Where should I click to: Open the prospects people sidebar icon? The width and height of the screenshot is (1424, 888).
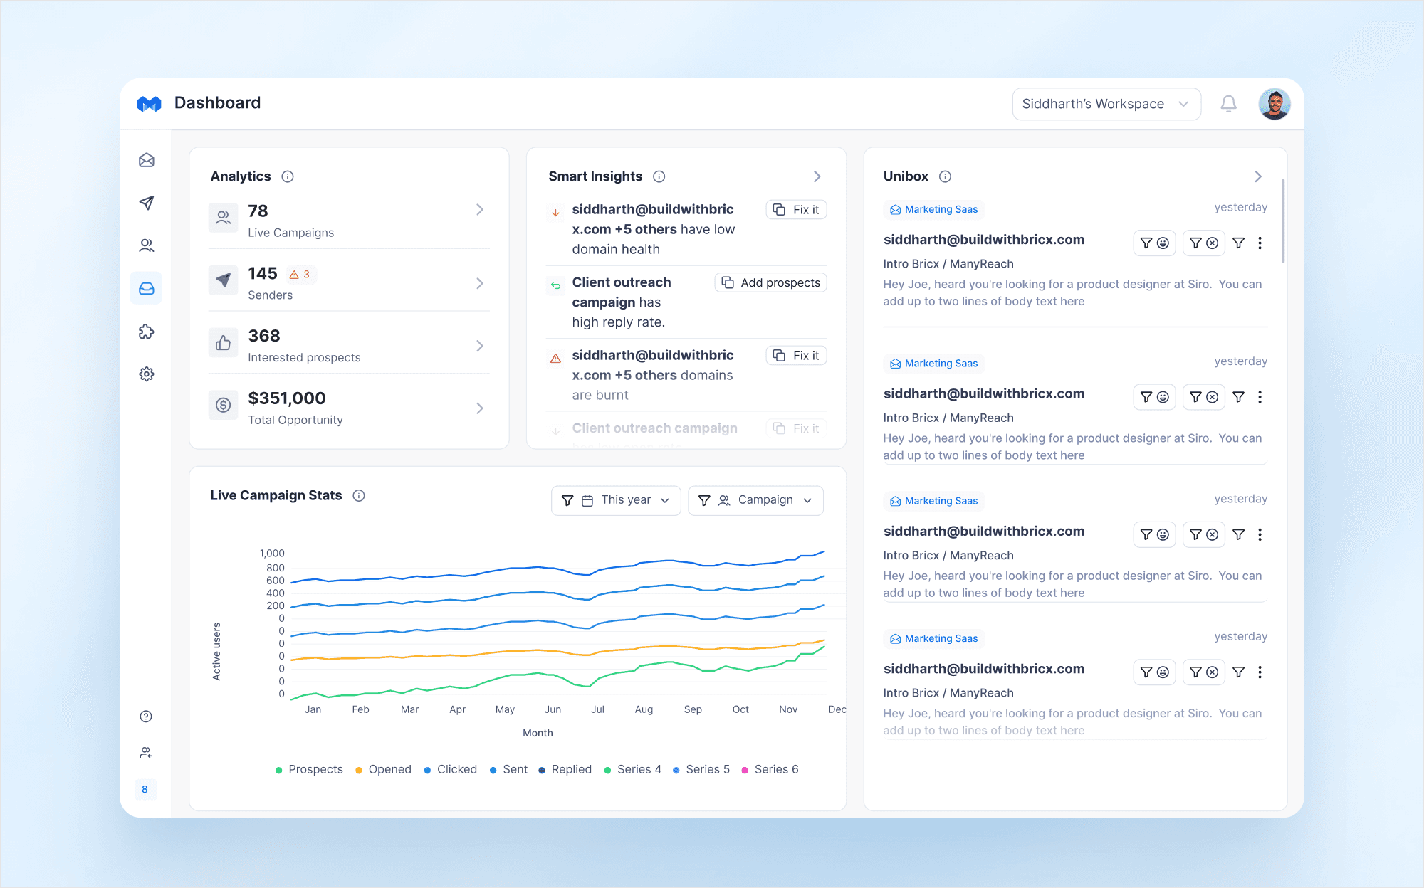click(147, 245)
